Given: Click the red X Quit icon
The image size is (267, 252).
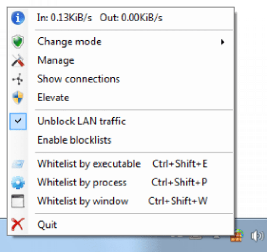Looking at the screenshot, I should pyautogui.click(x=17, y=224).
